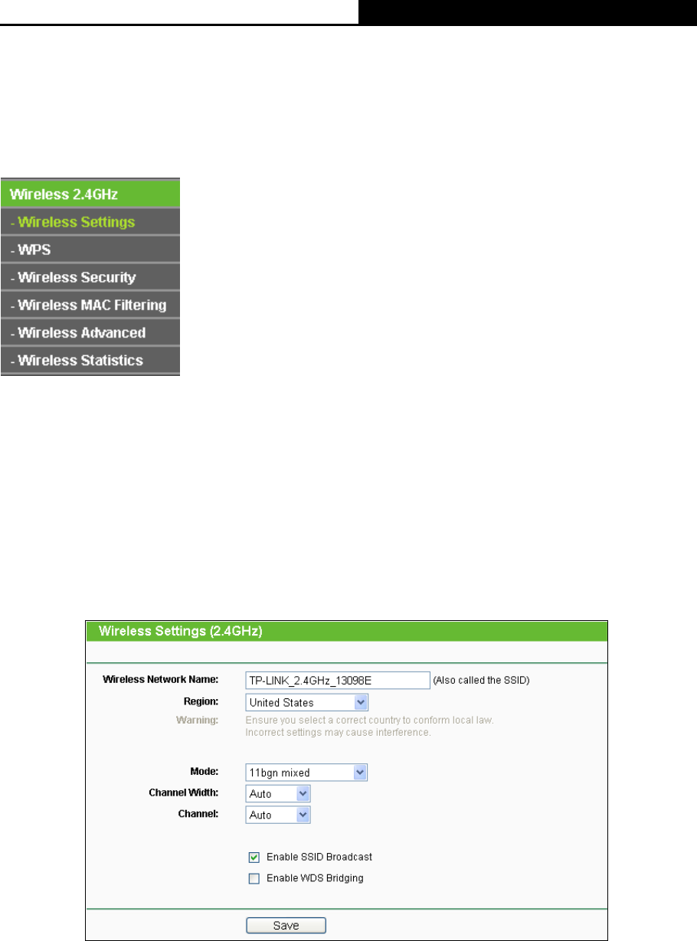Viewport: 697px width, 941px height.
Task: Expand the Channel dropdown
Action: click(x=278, y=815)
